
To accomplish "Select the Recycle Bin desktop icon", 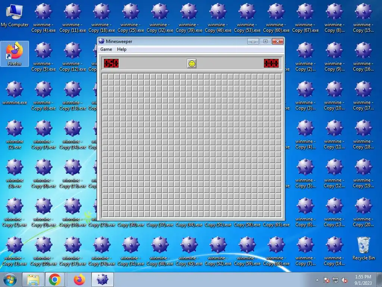I will pos(363,248).
